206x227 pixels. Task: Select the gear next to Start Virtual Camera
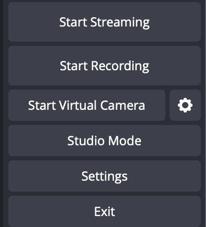coord(185,105)
